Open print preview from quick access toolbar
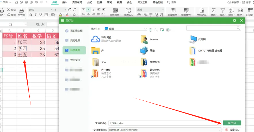This screenshot has width=254, height=132. [31, 2]
